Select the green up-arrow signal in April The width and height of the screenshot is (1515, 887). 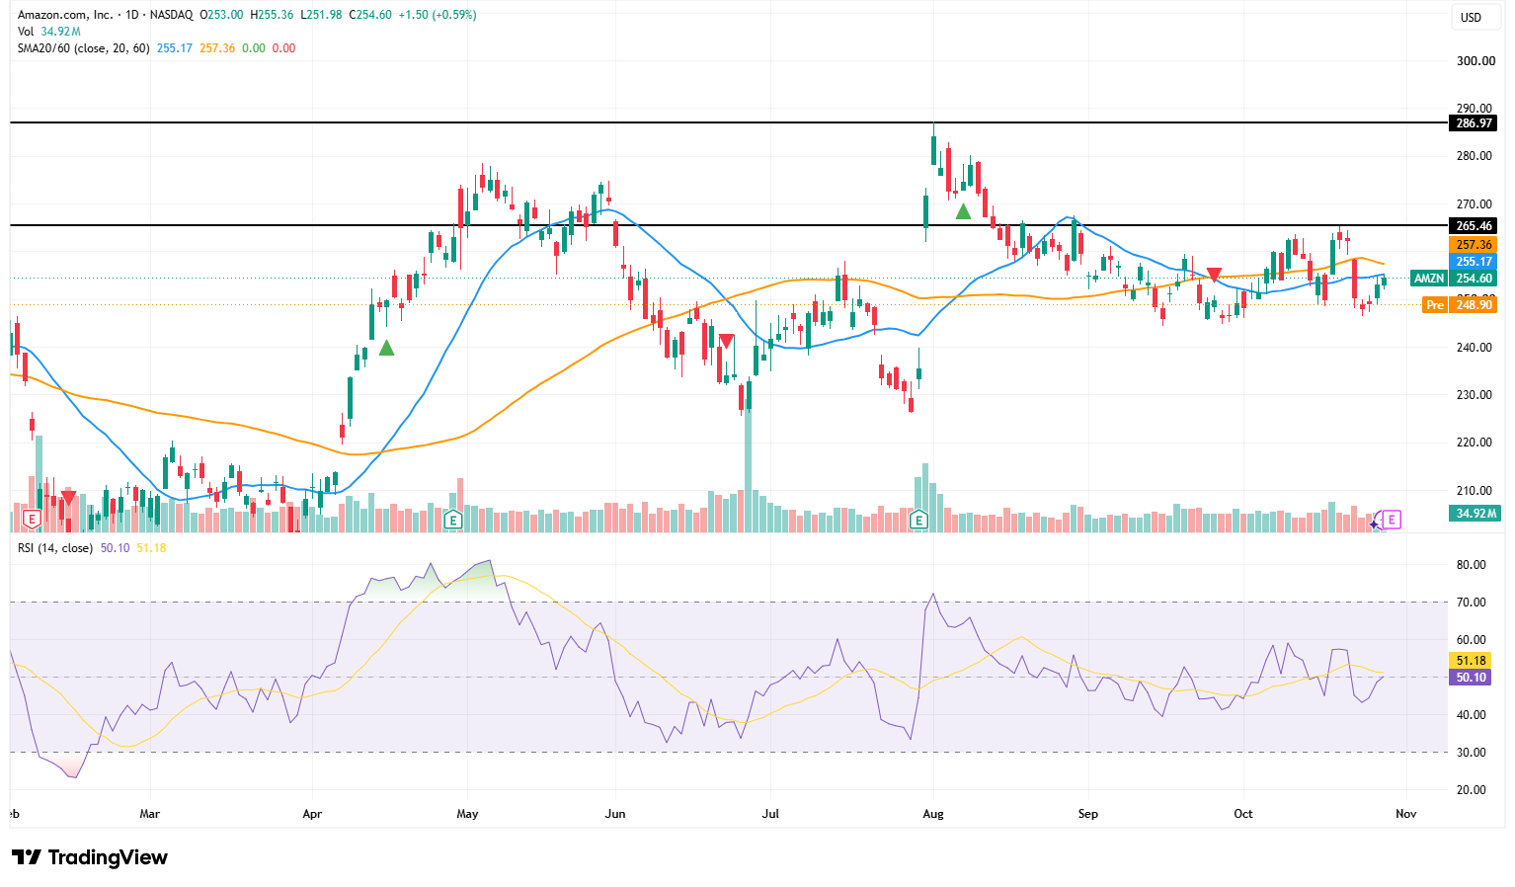point(386,348)
